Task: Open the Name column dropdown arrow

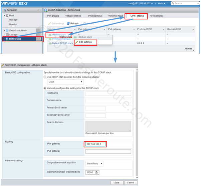Action: pos(75,29)
